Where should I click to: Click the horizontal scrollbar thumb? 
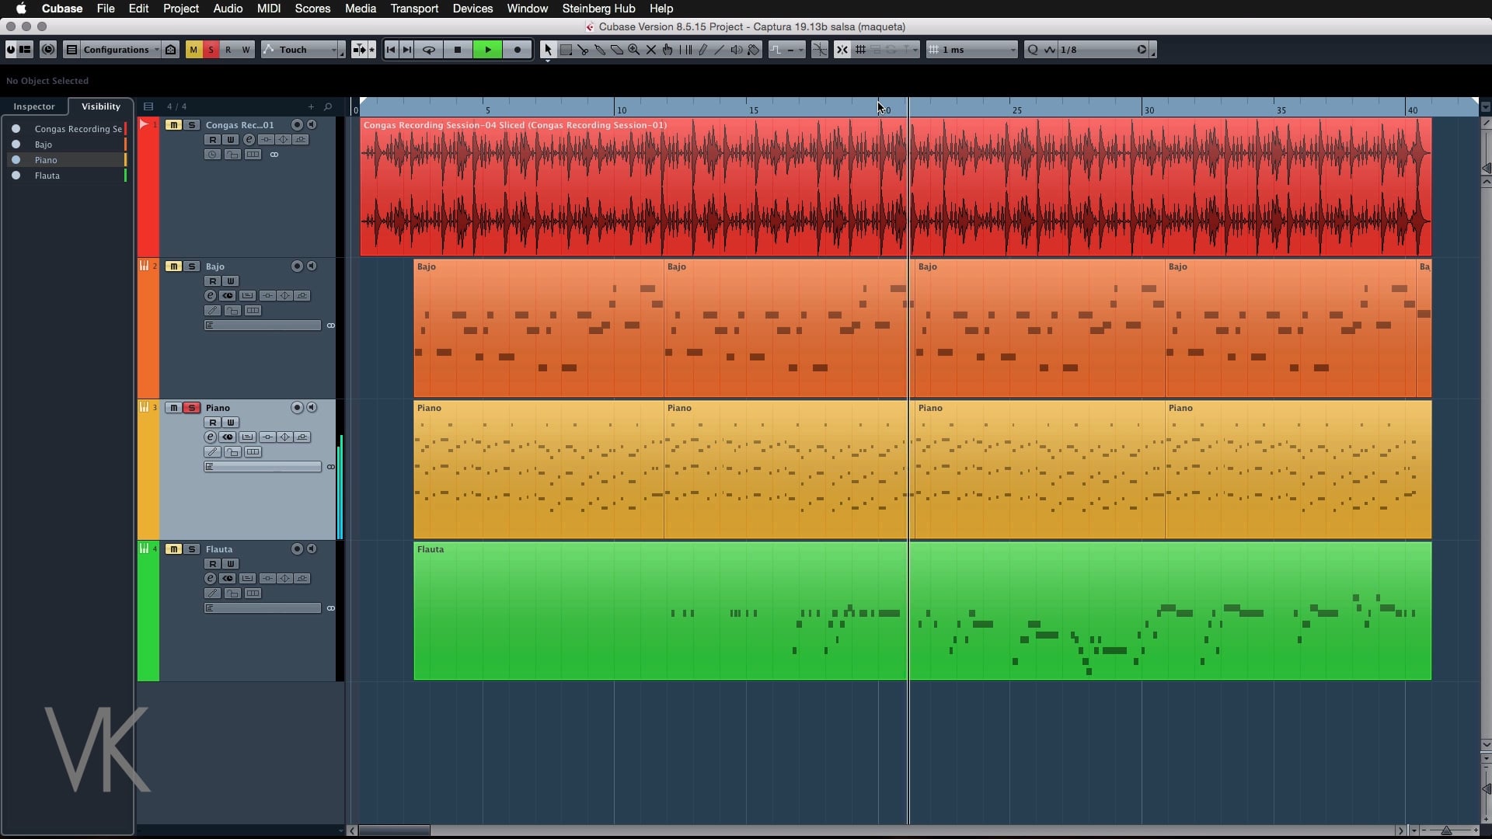tap(393, 830)
